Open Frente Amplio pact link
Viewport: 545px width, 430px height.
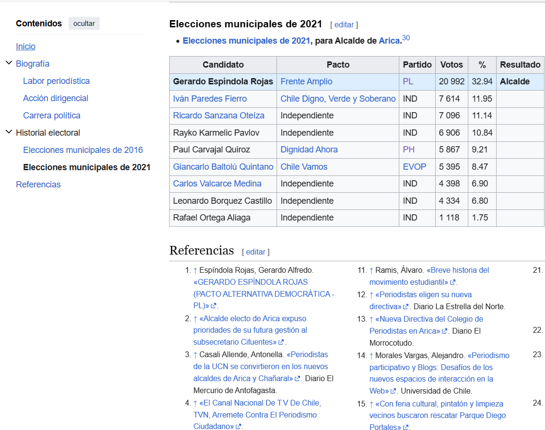(307, 81)
